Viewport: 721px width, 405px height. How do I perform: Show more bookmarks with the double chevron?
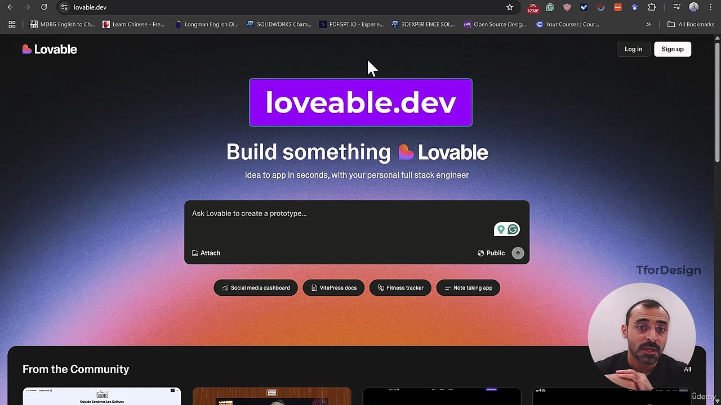(648, 24)
